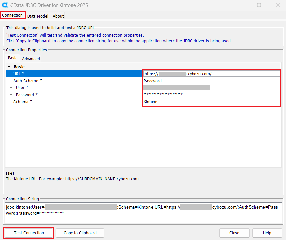Open Help for the driver dialog

tap(267, 233)
